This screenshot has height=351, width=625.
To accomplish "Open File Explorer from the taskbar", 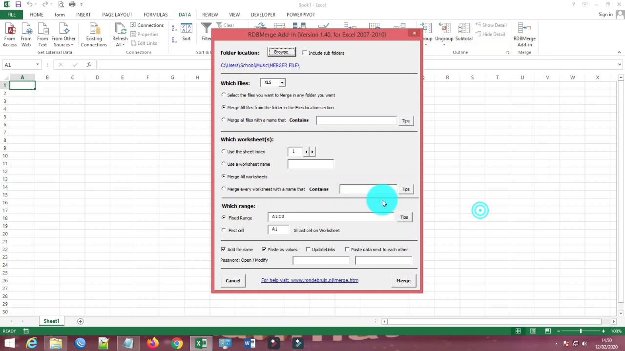I will click(x=56, y=344).
